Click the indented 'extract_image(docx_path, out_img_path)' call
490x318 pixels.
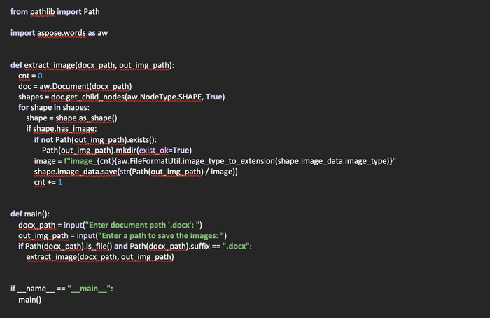[x=100, y=257]
